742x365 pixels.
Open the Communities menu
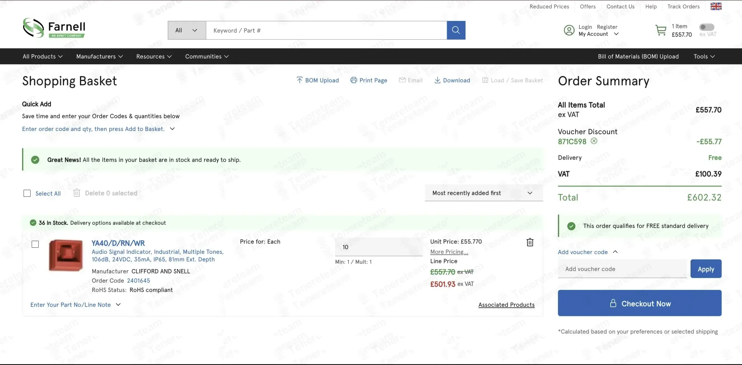pos(207,56)
